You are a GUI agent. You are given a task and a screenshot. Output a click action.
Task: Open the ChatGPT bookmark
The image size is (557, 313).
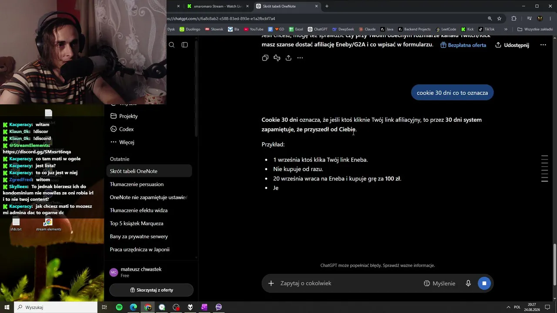[x=318, y=30]
